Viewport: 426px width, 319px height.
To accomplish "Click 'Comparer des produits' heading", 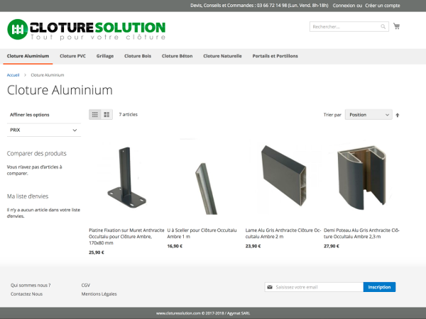I will 37,154.
